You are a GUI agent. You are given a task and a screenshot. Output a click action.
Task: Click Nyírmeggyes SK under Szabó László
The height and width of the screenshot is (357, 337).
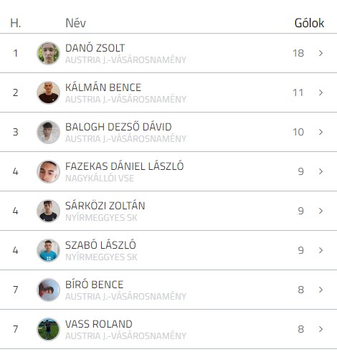pos(101,257)
